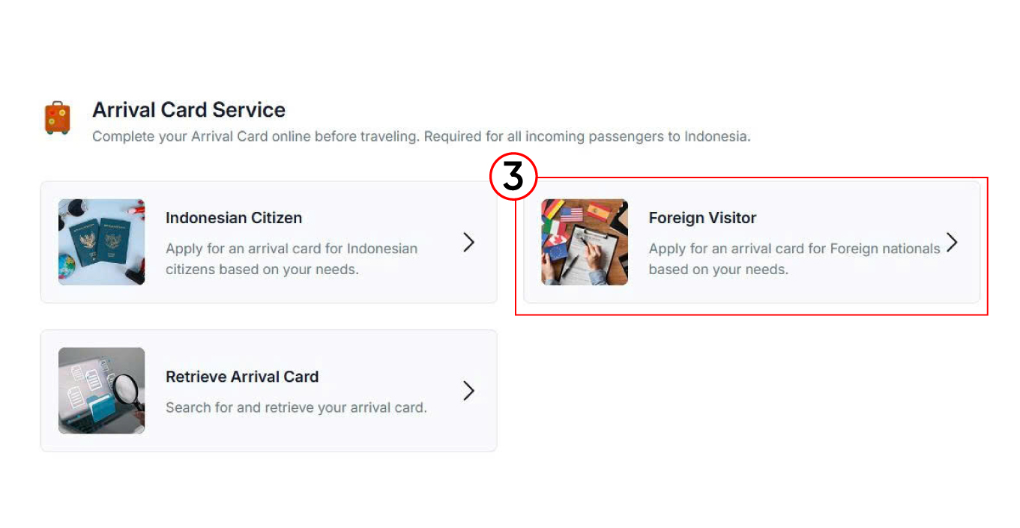
Task: Click the suitcase icon beside Arrival Card Service
Action: (x=57, y=118)
